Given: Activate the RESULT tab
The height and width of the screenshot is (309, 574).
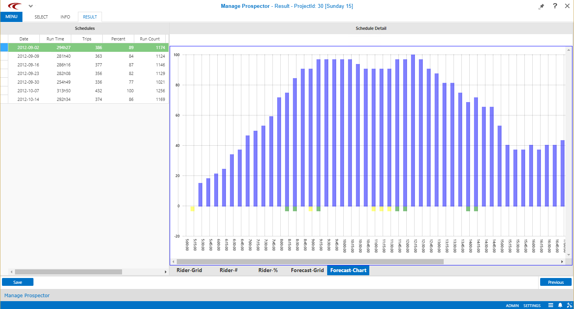Looking at the screenshot, I should pyautogui.click(x=90, y=17).
